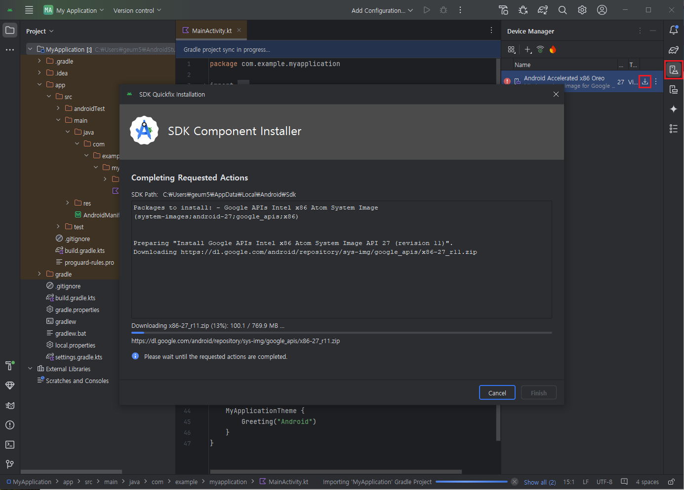Expand the test folder

[58, 227]
